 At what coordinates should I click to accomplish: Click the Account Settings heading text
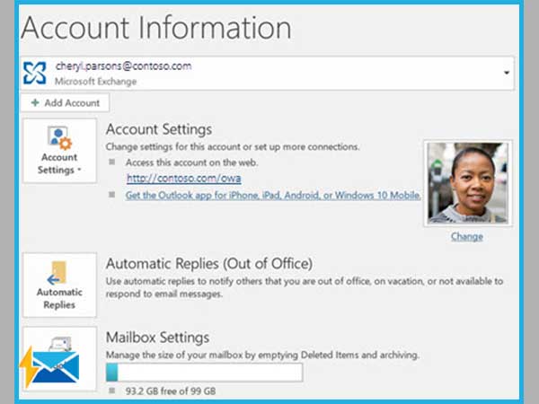pos(159,129)
